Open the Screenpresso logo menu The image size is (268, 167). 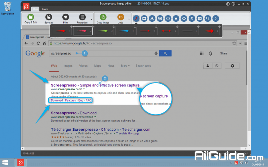coord(26,6)
